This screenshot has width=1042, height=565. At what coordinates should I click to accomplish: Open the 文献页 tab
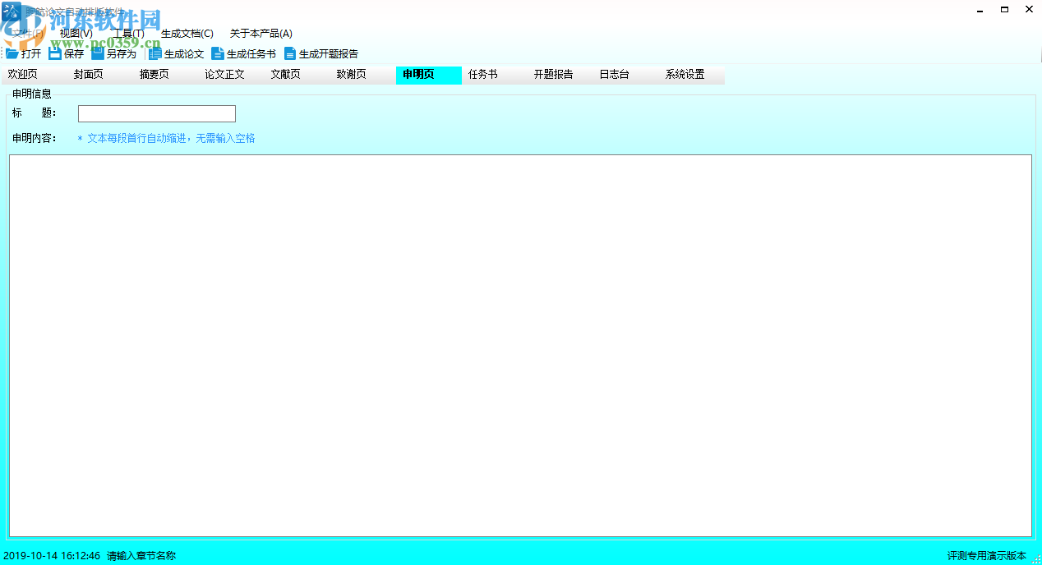[x=297, y=75]
